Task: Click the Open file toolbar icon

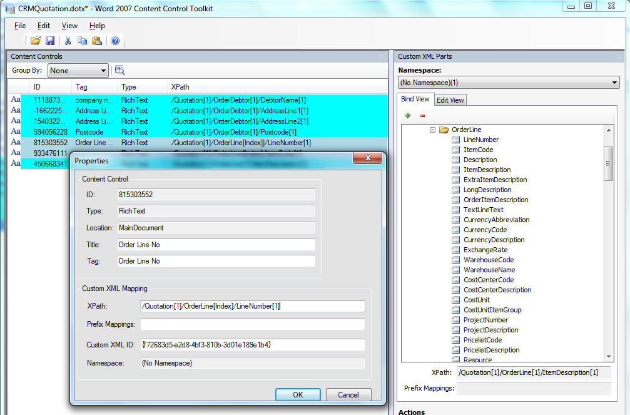Action: coord(36,41)
